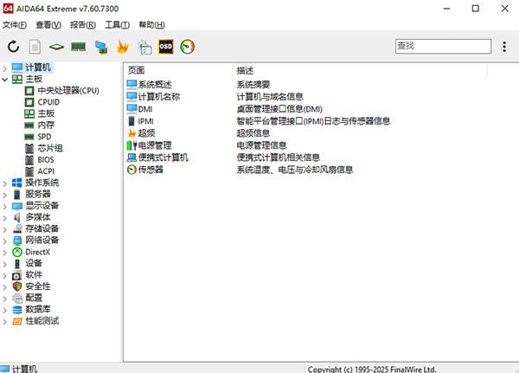This screenshot has height=373, width=519.
Task: Click the motherboard chip toolbar icon
Action: 56,47
